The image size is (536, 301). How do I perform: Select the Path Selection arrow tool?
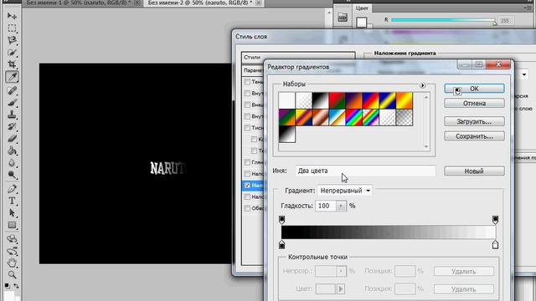tap(12, 213)
